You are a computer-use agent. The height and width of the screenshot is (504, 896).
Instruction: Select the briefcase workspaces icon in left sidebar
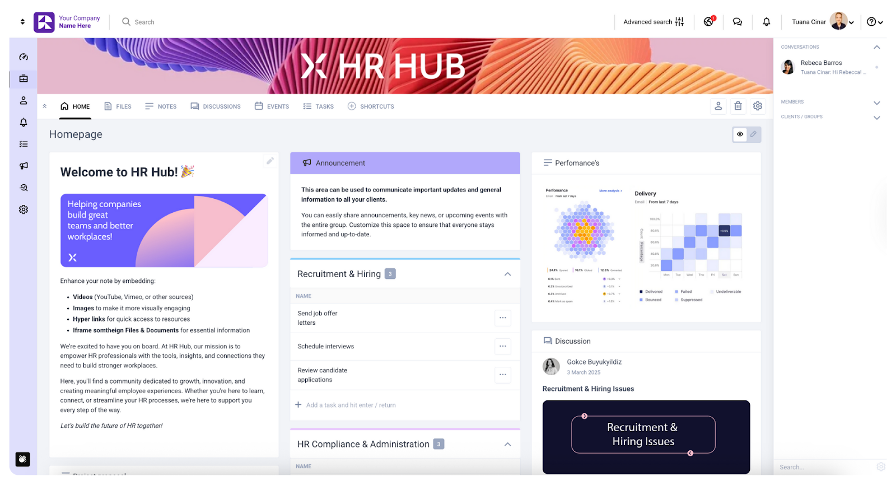(x=22, y=78)
